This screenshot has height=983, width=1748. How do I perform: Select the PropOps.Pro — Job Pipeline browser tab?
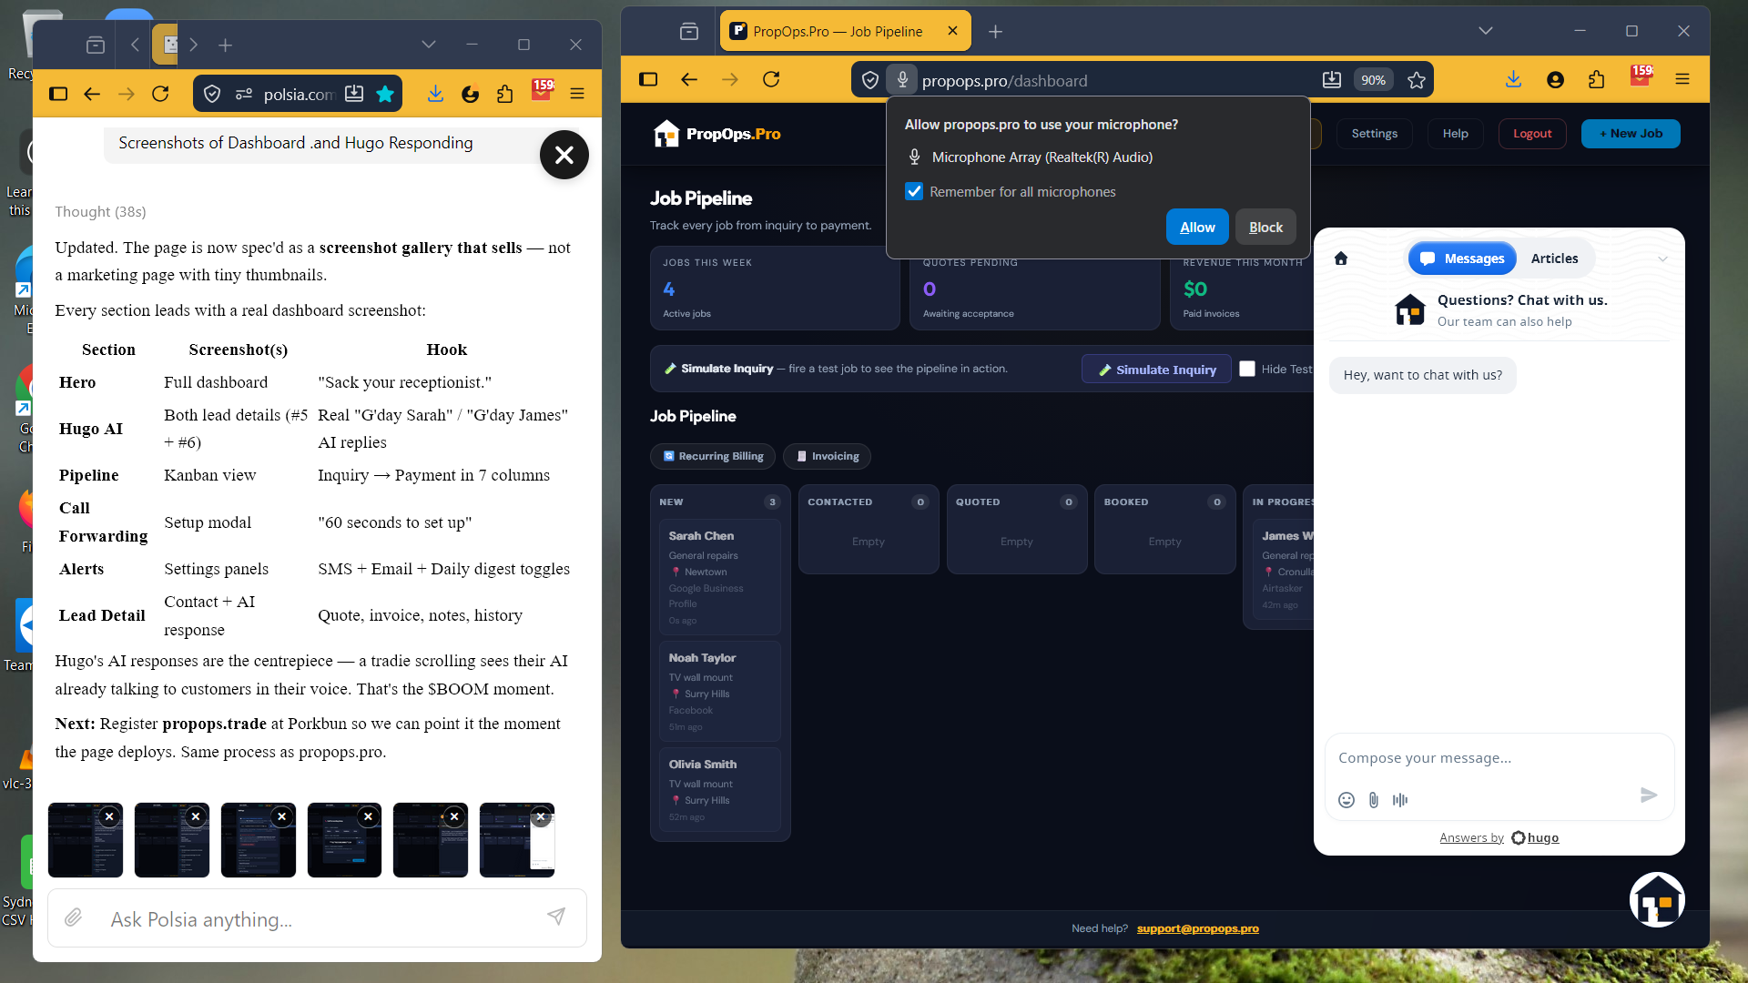pos(846,31)
